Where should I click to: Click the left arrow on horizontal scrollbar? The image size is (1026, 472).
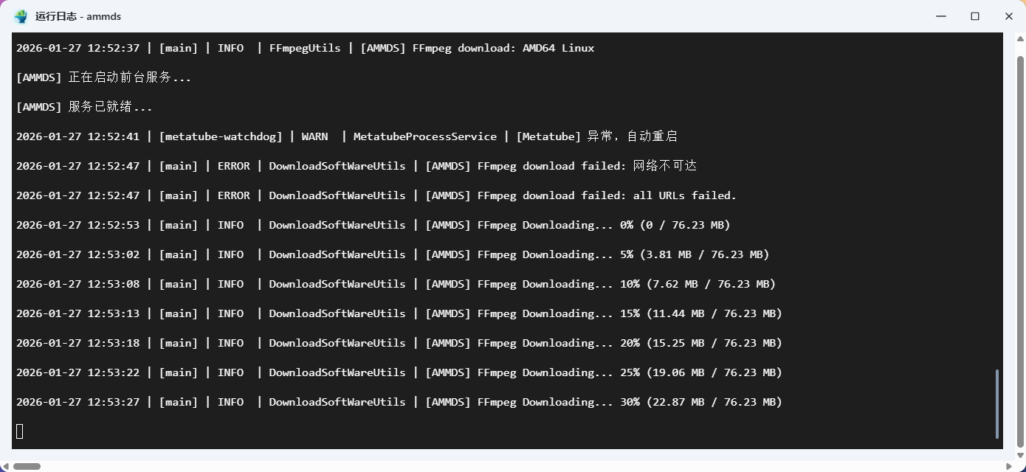click(6, 466)
